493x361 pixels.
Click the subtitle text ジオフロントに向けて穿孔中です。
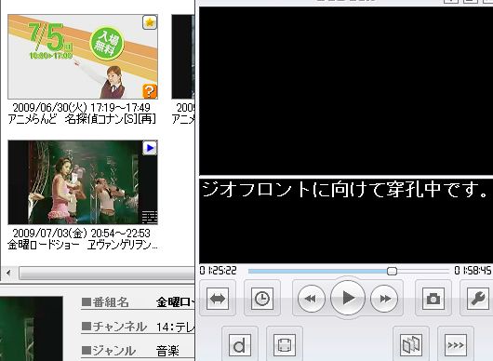(x=345, y=189)
